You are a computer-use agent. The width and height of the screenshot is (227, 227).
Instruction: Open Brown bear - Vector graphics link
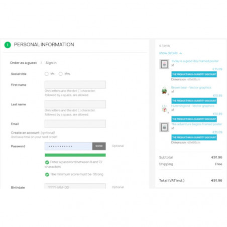191,87
